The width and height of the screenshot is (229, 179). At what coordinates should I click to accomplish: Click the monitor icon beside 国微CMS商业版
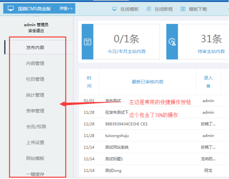tap(11, 9)
